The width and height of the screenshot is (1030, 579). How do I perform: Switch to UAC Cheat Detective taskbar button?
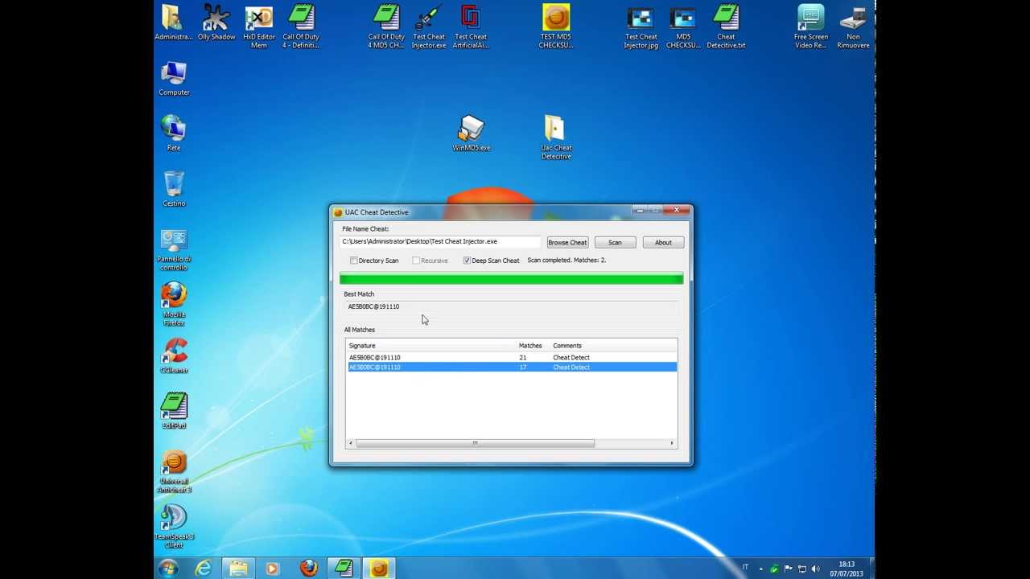point(379,569)
